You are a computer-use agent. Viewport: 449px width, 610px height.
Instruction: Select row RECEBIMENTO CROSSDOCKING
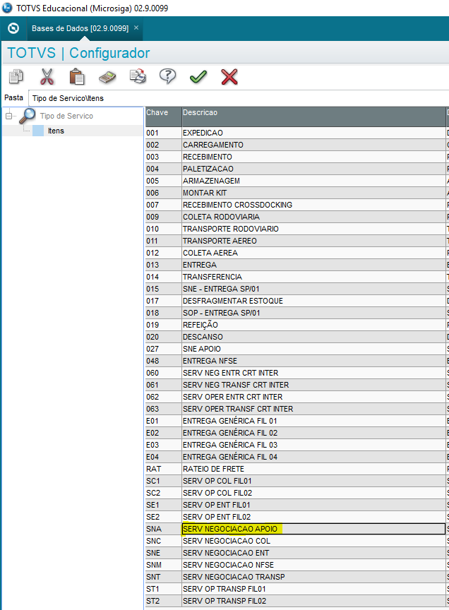296,205
